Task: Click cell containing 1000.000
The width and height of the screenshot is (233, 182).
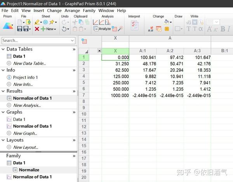Action: click(x=115, y=95)
